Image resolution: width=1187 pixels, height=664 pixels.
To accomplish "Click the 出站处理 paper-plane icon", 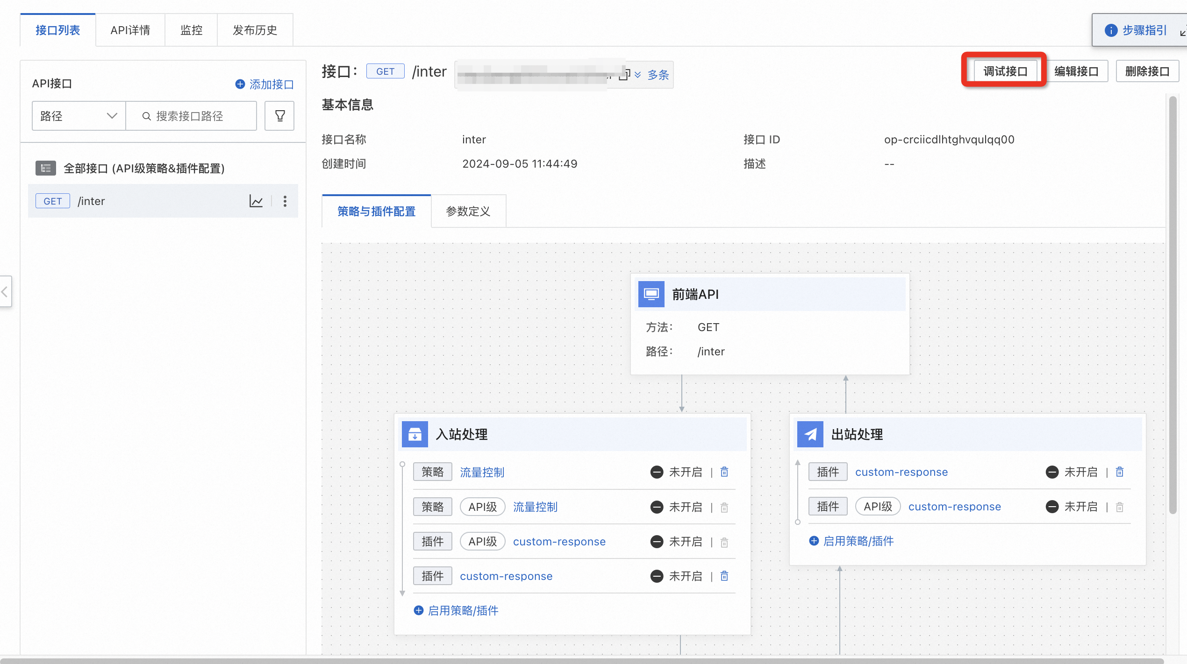I will 810,434.
